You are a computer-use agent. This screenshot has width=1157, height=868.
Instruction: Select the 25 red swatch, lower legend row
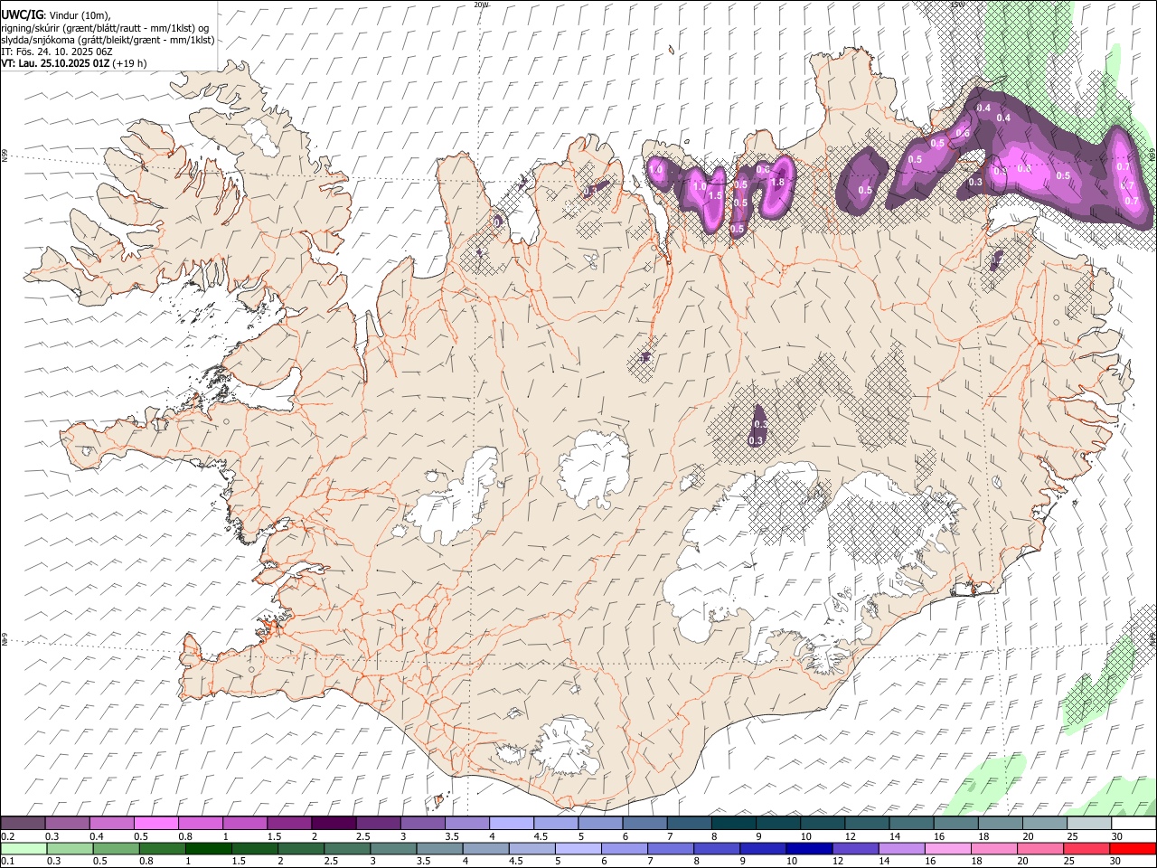1086,848
